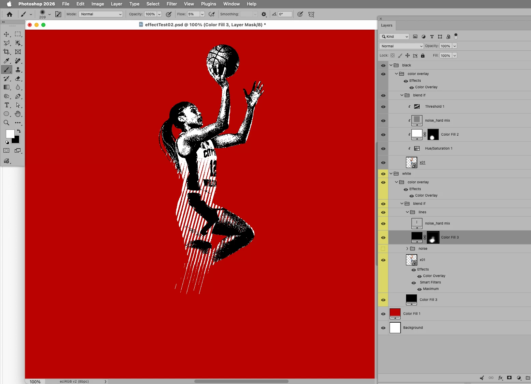Image resolution: width=531 pixels, height=384 pixels.
Task: Go to the Home screen
Action: (x=10, y=14)
